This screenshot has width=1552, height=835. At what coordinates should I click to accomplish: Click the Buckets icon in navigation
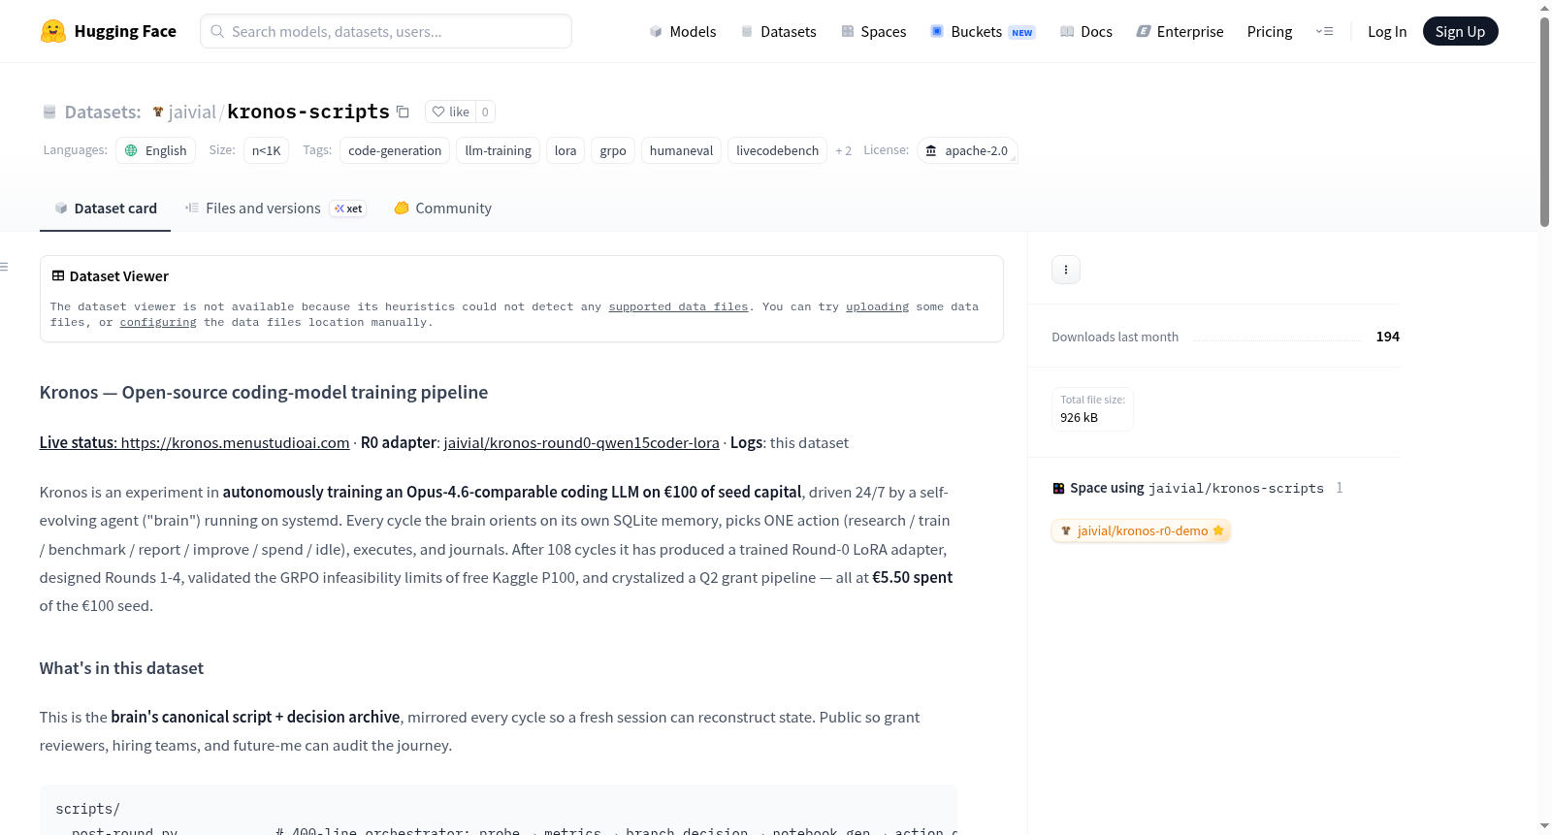tap(937, 31)
